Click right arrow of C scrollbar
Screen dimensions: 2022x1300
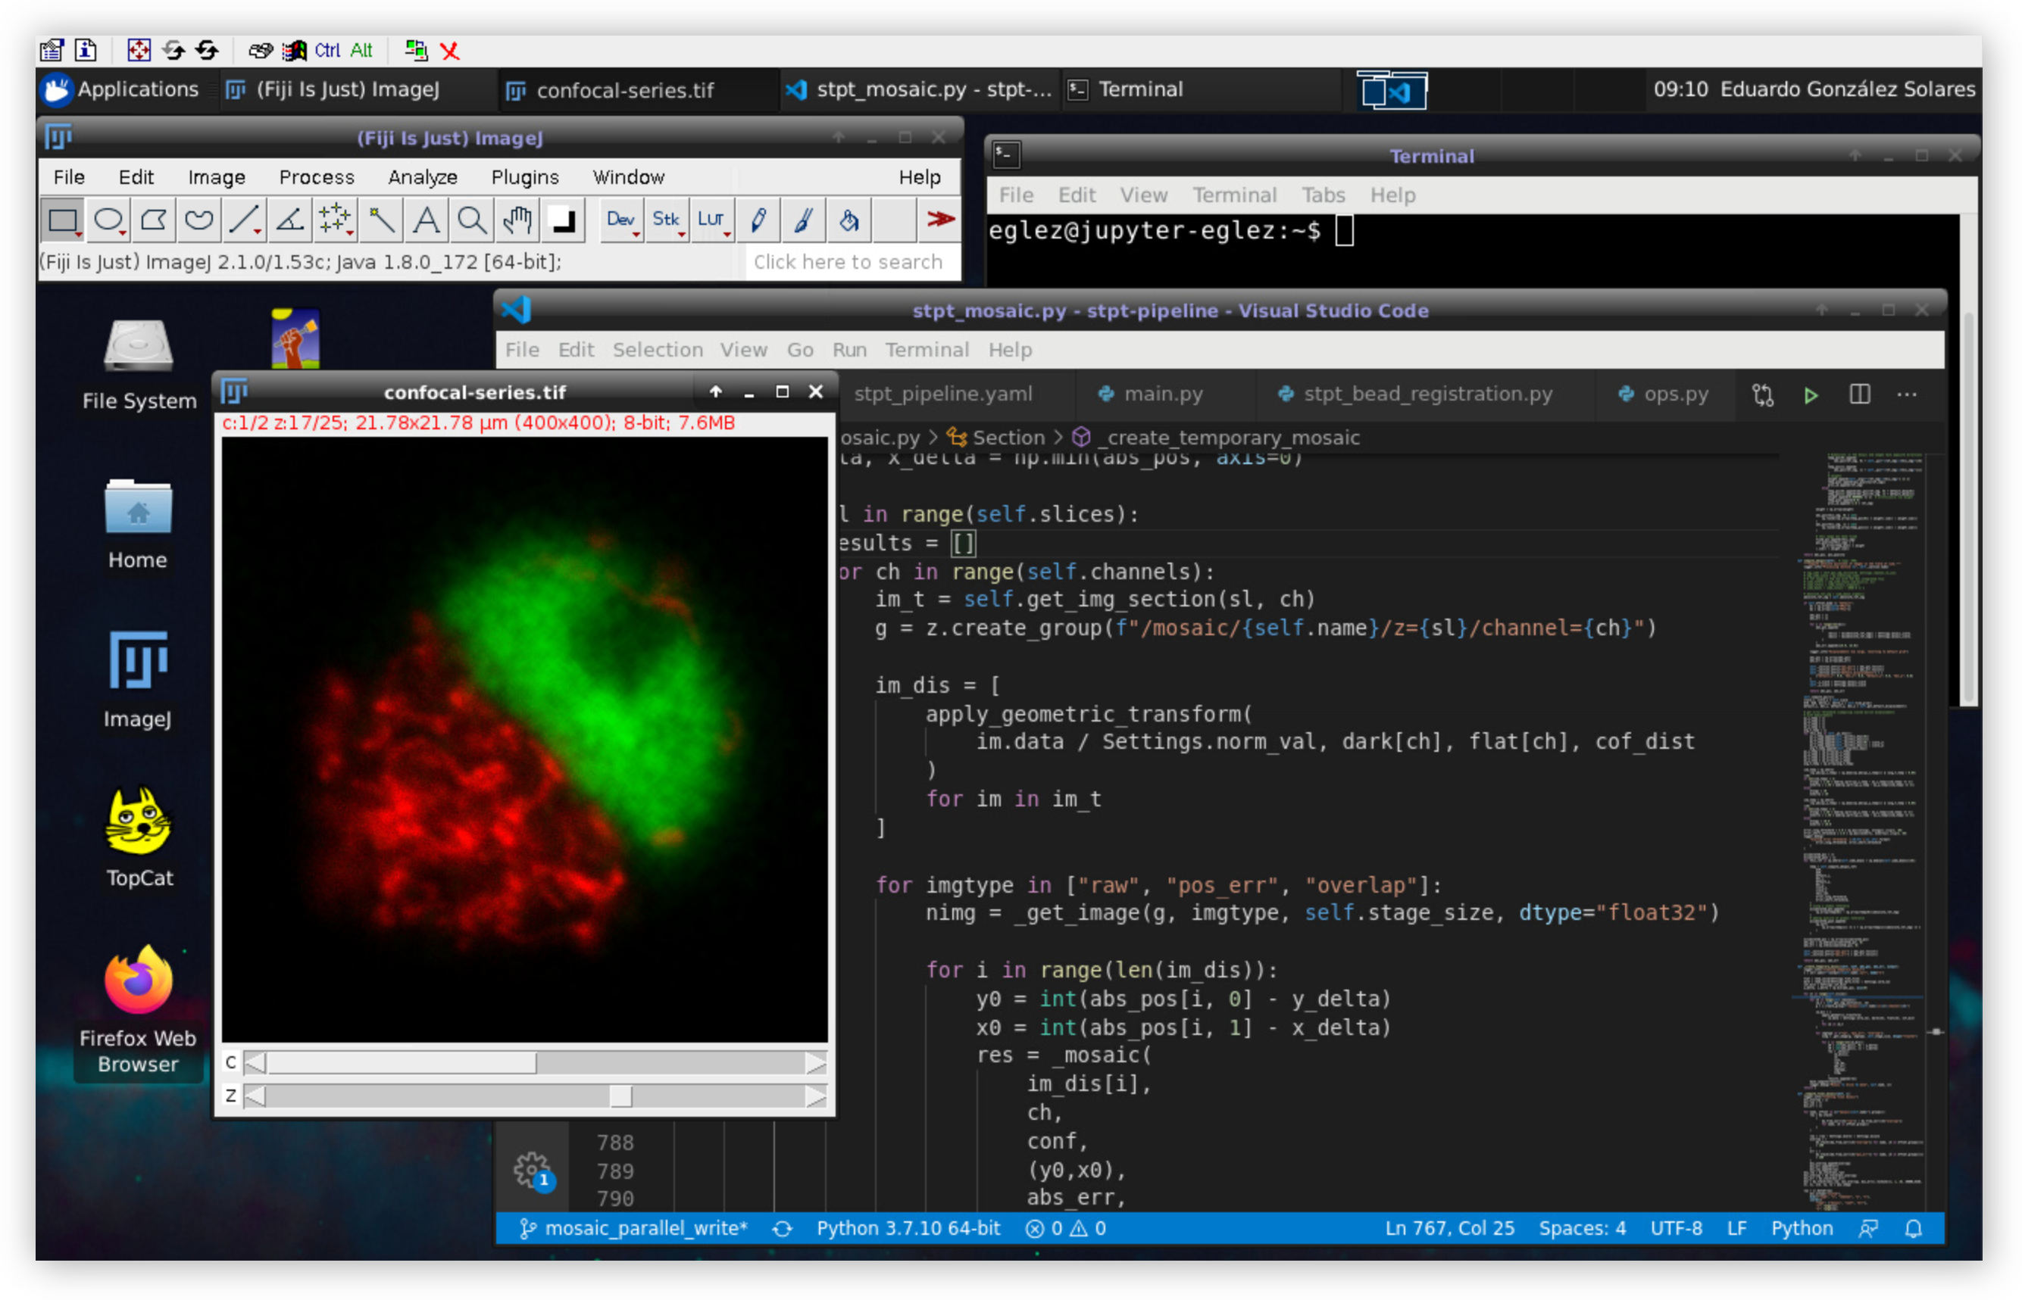[816, 1063]
